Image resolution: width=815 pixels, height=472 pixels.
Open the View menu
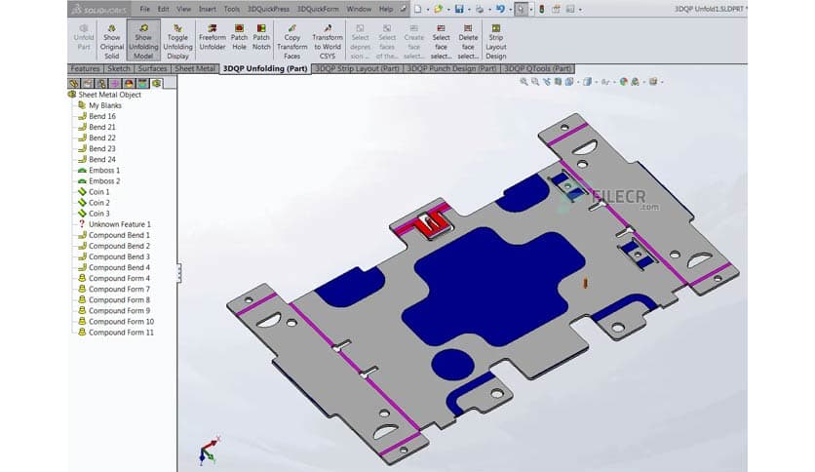pyautogui.click(x=183, y=9)
